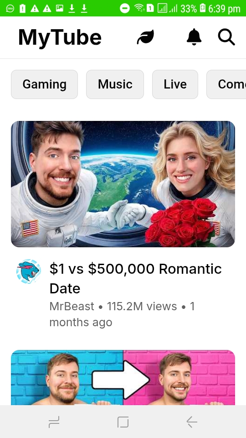
Task: Open the search magnifier icon
Action: 226,37
